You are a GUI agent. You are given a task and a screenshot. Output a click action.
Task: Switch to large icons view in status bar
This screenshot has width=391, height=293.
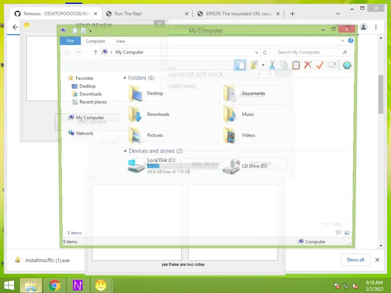pyautogui.click(x=347, y=233)
